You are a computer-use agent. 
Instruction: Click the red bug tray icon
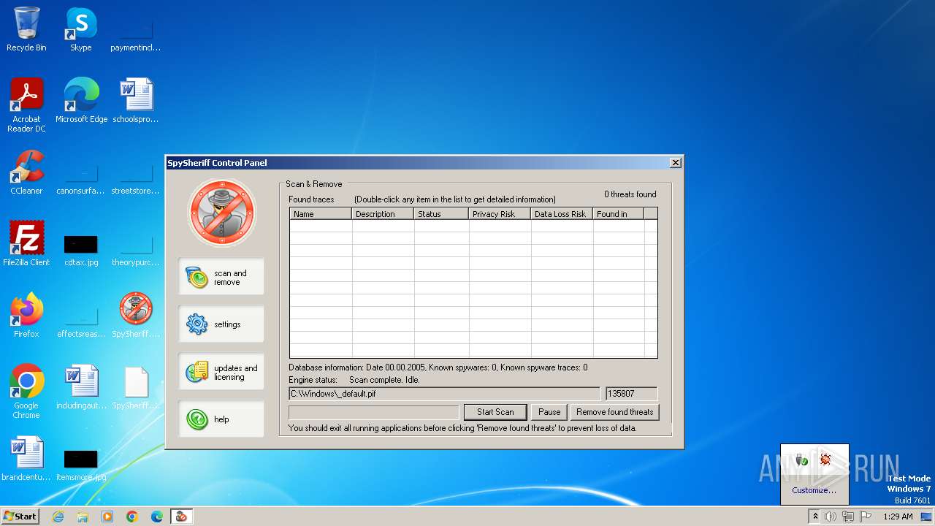coord(826,460)
